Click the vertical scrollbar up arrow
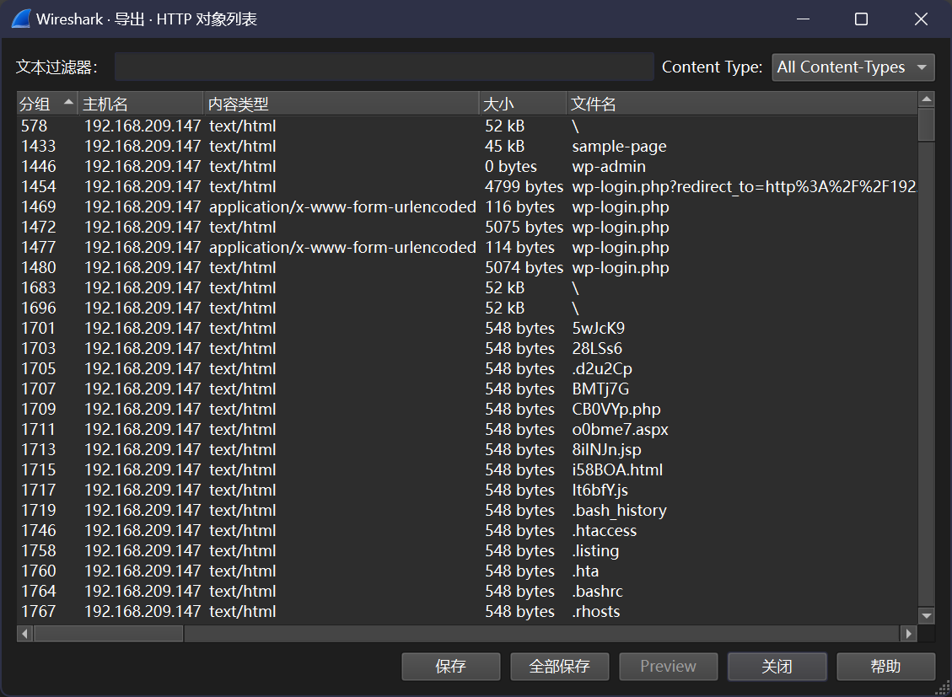952x697 pixels. (927, 99)
